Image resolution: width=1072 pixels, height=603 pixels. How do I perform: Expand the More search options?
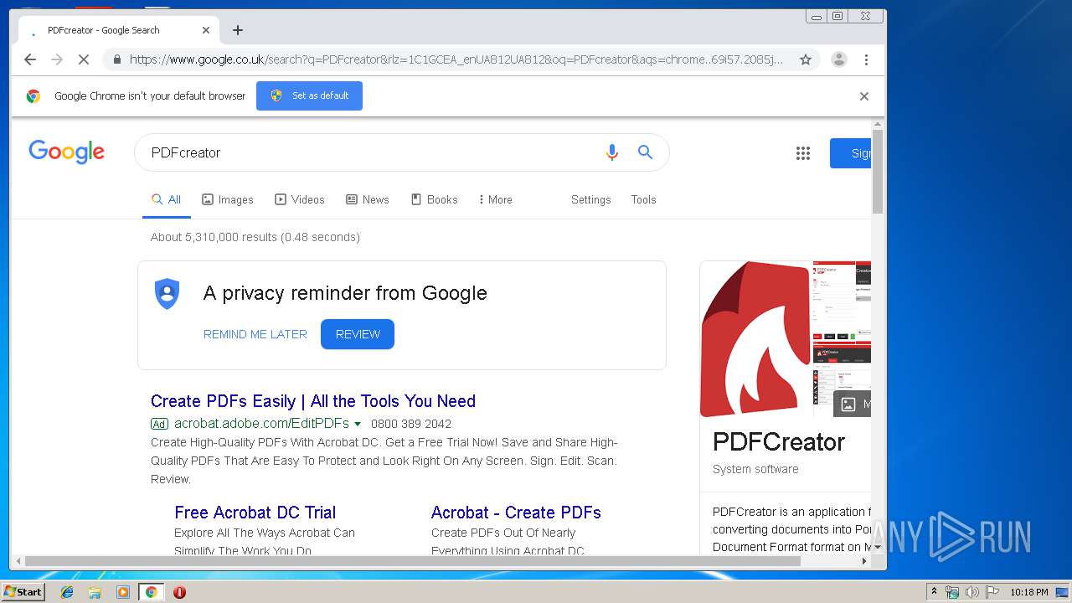tap(495, 199)
